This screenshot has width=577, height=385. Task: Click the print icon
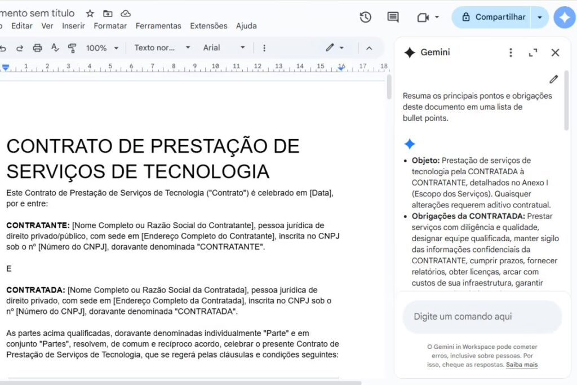pos(37,48)
